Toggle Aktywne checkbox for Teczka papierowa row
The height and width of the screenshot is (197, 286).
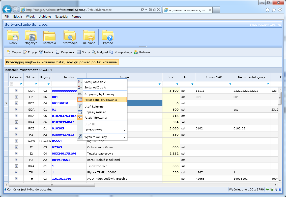click(x=16, y=153)
